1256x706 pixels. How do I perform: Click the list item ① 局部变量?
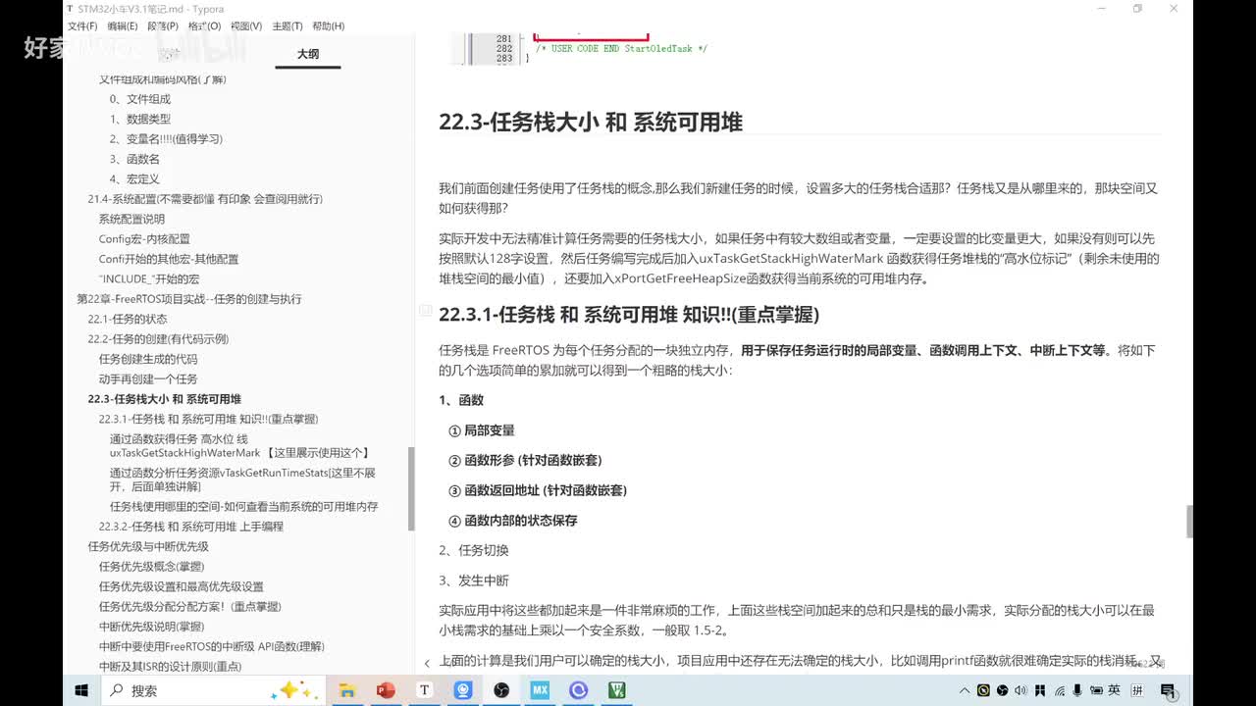(x=482, y=430)
